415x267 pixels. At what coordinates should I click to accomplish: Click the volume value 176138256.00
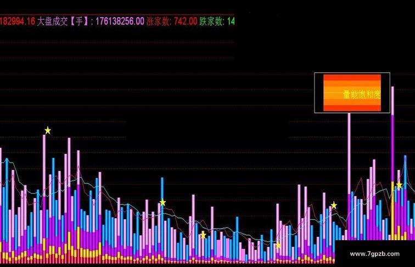[x=120, y=21]
